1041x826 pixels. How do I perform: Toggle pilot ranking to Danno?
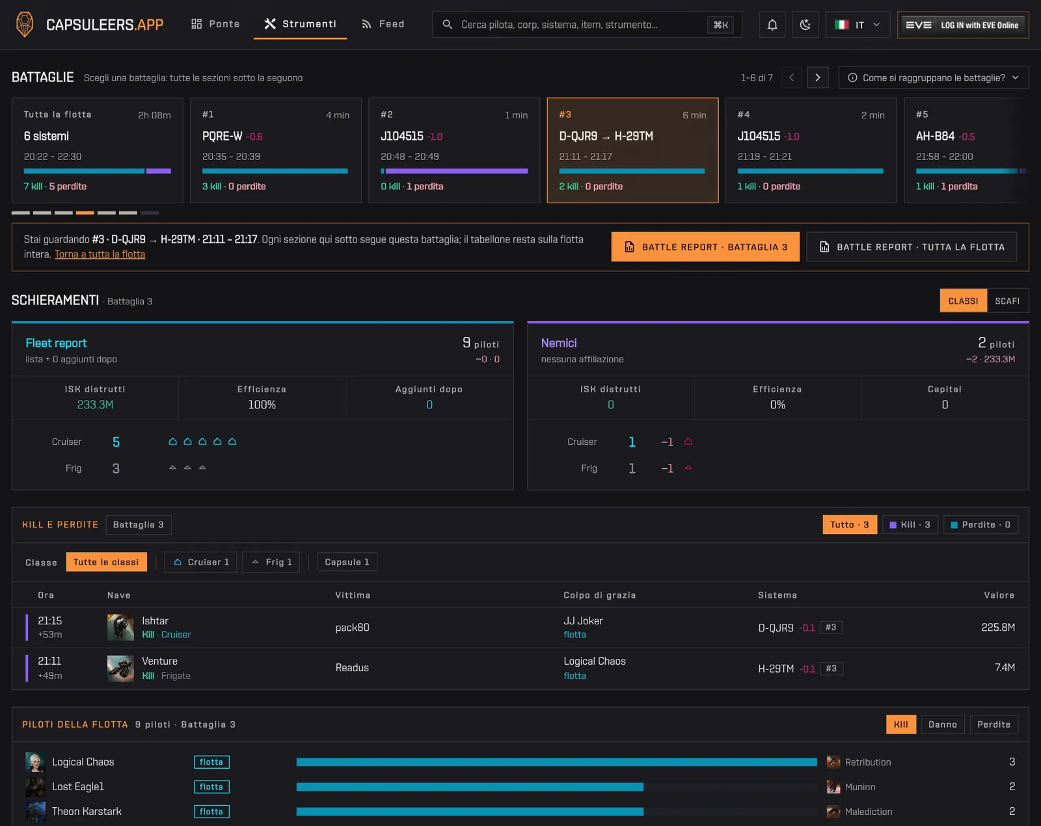[x=943, y=725]
